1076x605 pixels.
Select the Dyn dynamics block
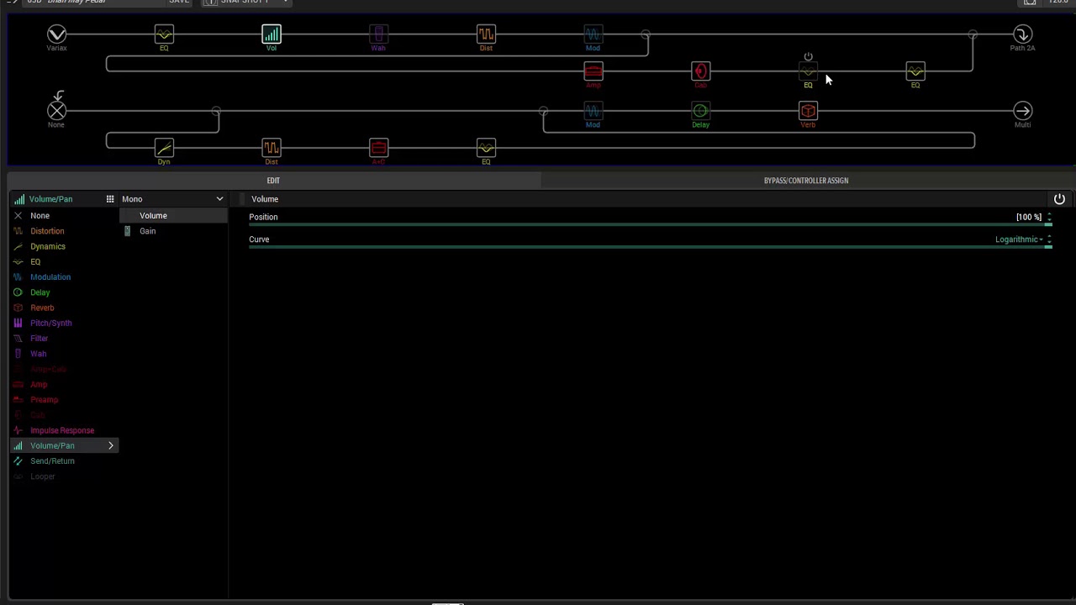click(164, 148)
